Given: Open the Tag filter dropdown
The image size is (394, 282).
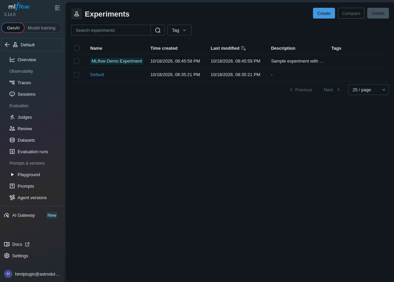Looking at the screenshot, I should [x=179, y=30].
